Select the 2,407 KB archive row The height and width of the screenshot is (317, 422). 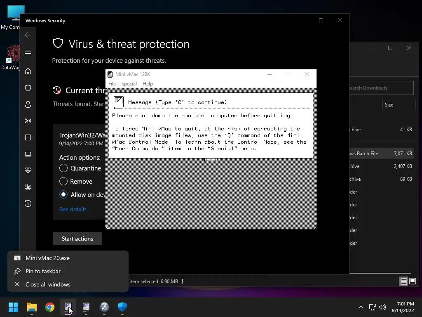[382, 166]
